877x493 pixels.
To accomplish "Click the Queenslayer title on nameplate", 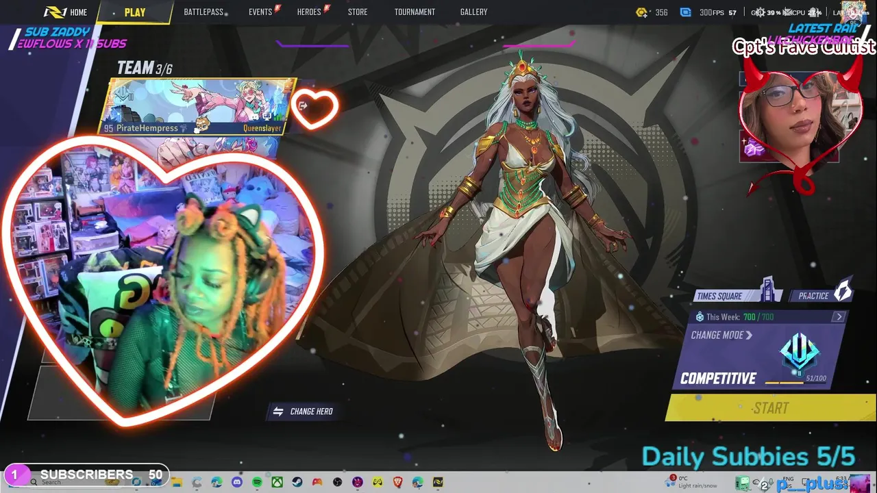I will [x=262, y=128].
